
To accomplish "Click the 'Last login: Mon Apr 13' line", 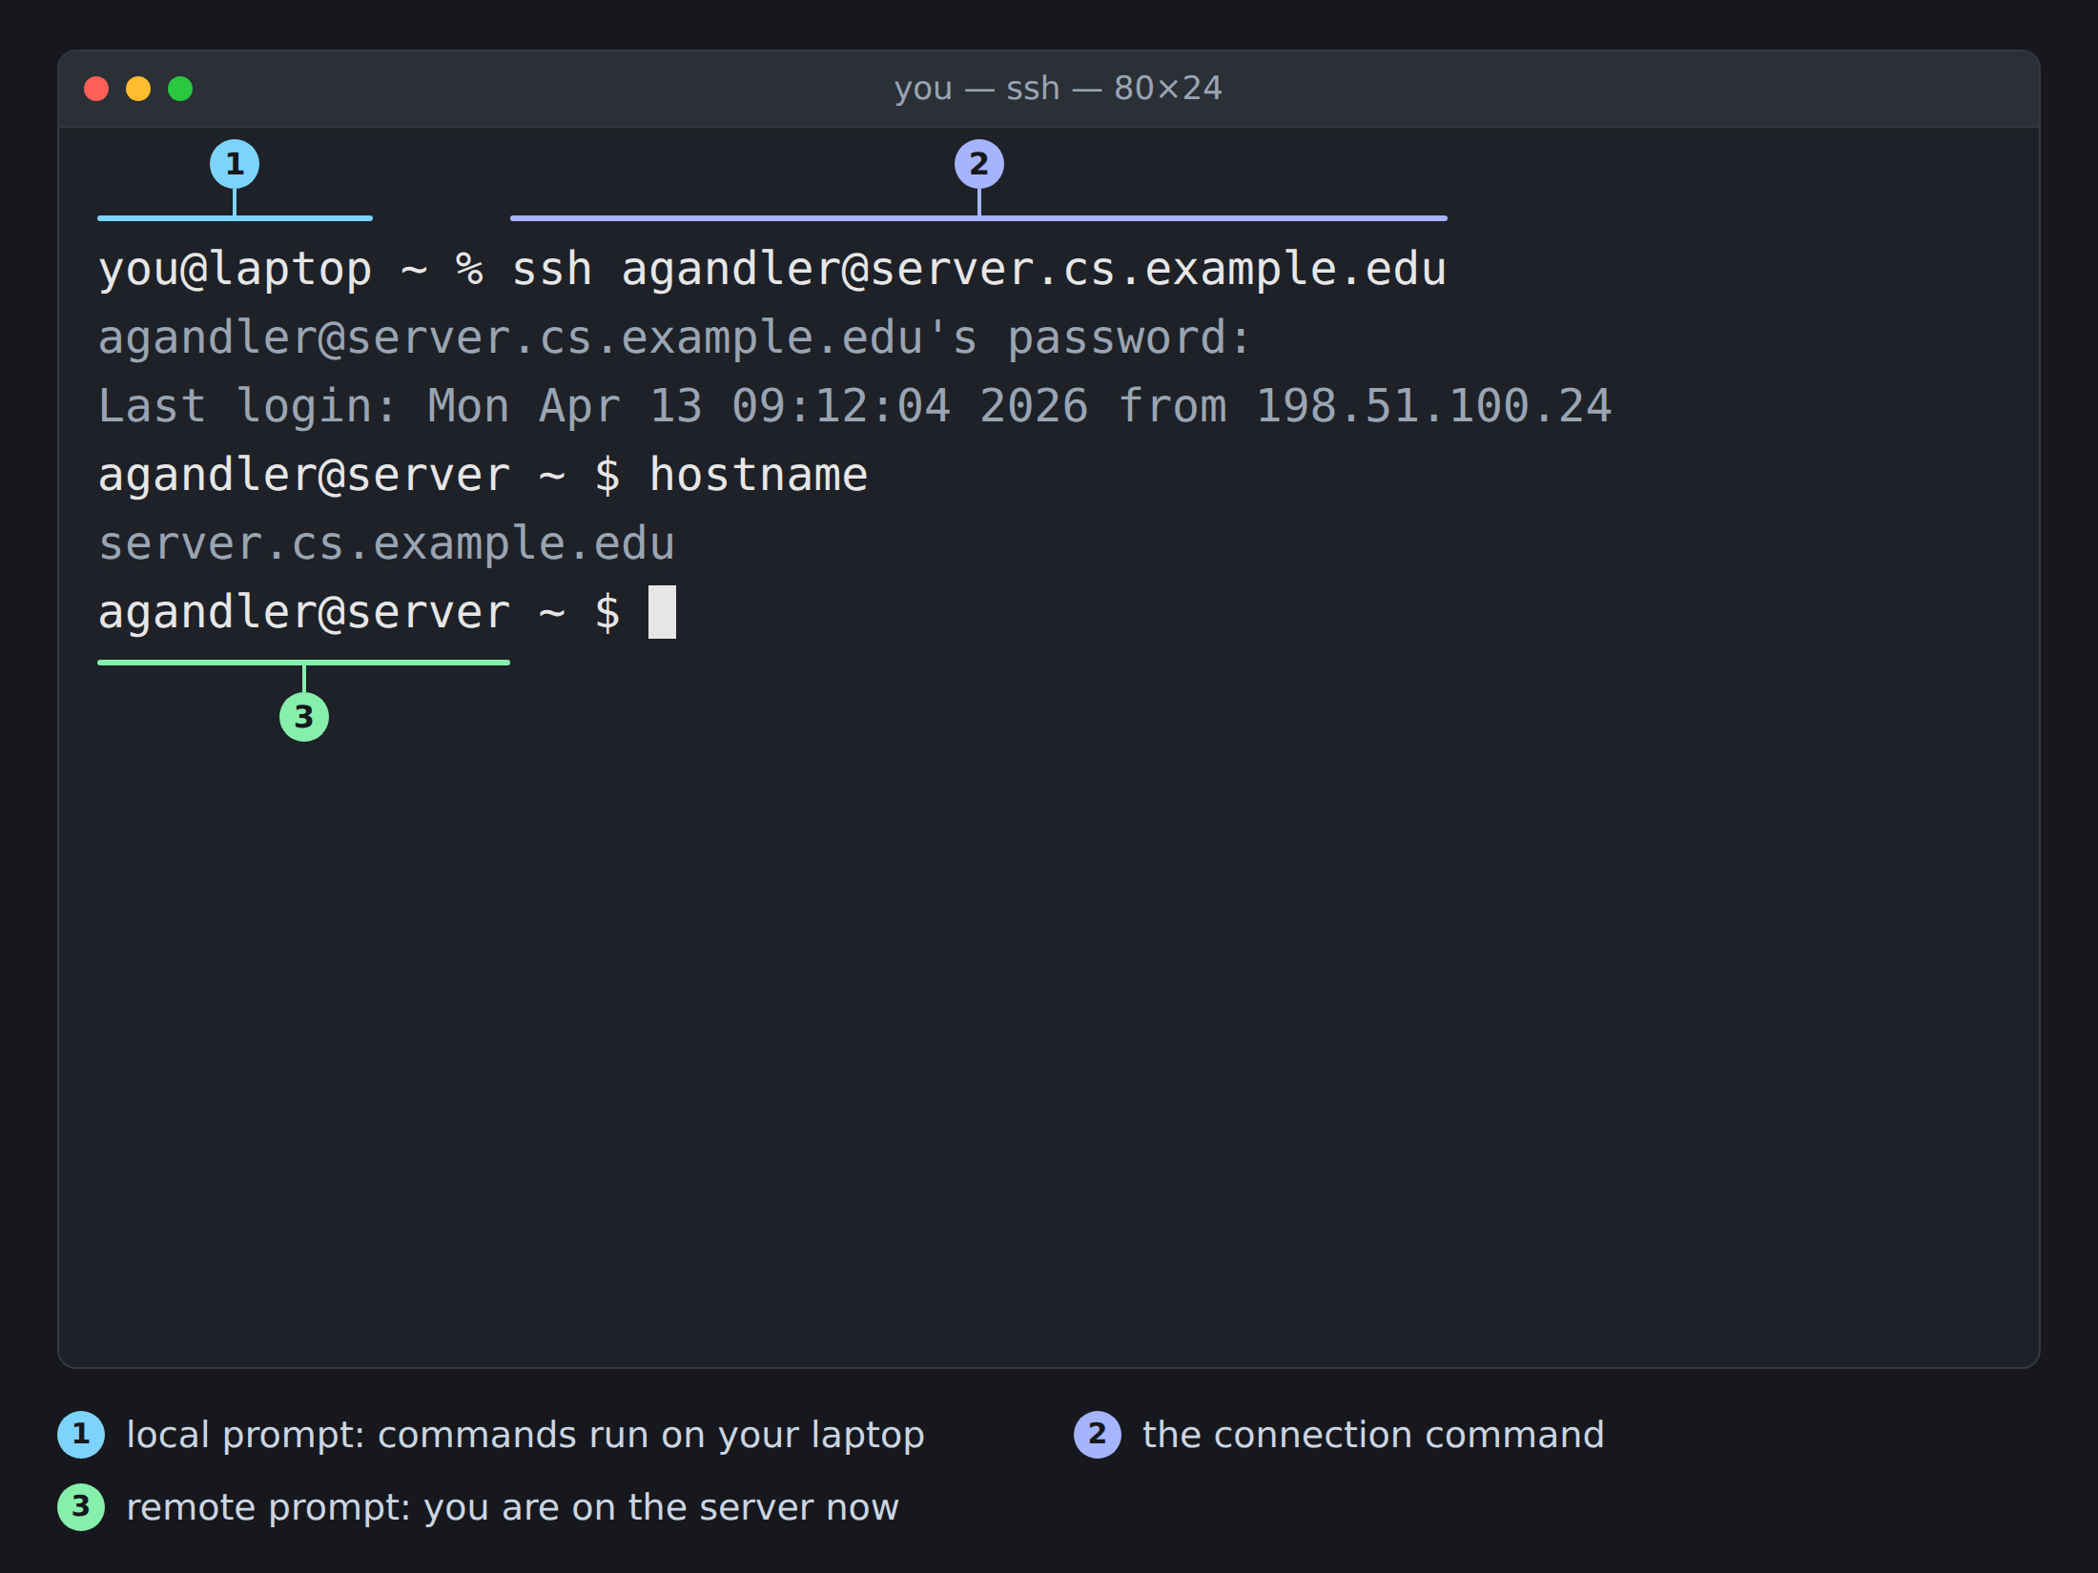I will (855, 407).
